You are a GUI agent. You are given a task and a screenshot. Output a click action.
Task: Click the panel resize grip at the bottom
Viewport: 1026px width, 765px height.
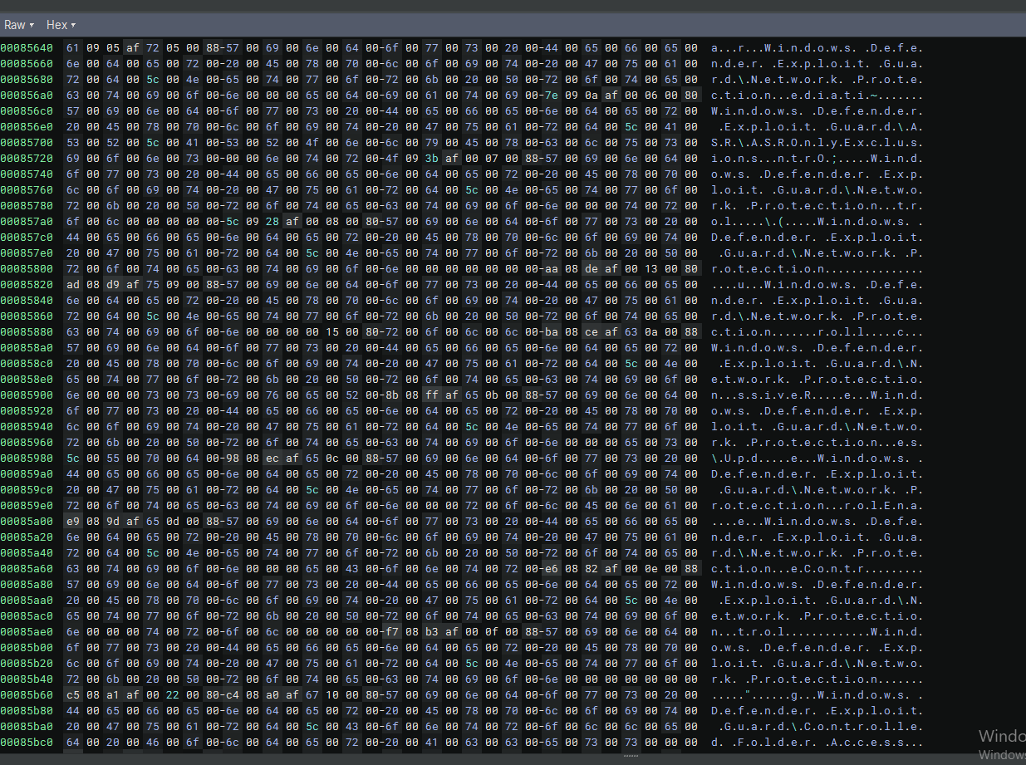point(631,756)
